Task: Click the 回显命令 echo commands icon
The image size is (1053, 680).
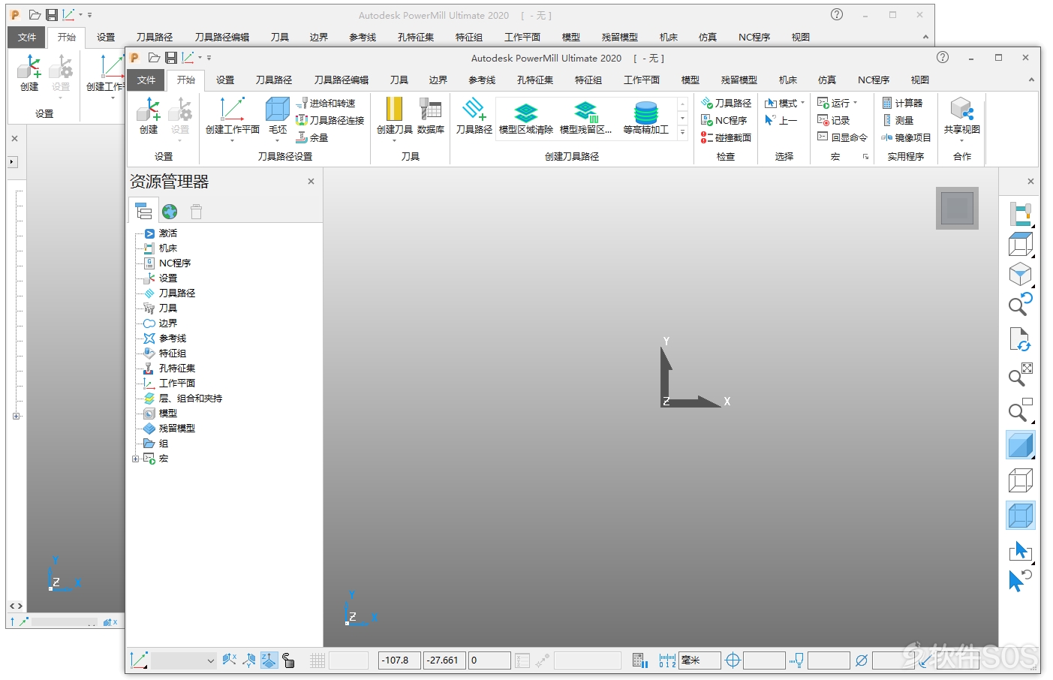Action: tap(842, 137)
